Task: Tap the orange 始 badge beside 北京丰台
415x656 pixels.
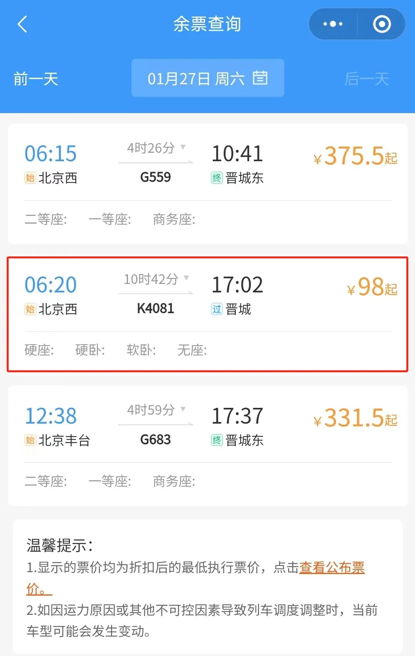Action: [30, 440]
